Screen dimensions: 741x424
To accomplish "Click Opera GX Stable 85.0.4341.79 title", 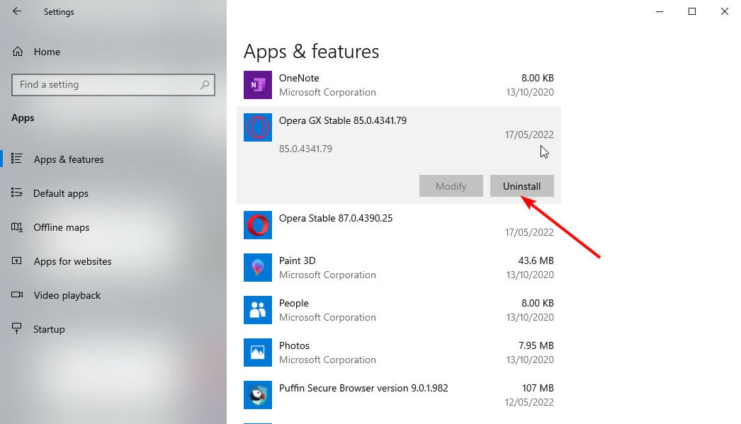I will tap(343, 120).
